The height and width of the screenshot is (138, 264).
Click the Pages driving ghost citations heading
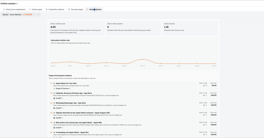coord(60,75)
